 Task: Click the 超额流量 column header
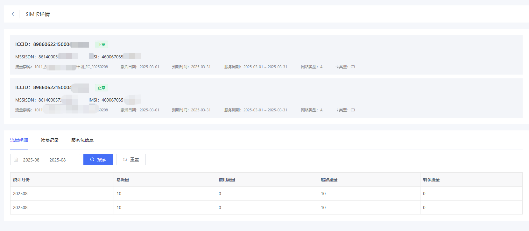(329, 180)
